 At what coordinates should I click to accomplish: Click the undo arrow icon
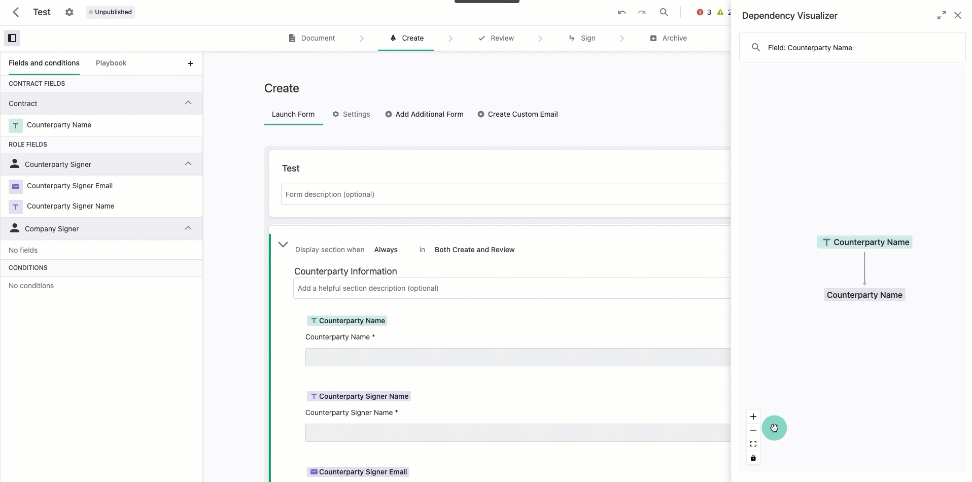tap(621, 12)
